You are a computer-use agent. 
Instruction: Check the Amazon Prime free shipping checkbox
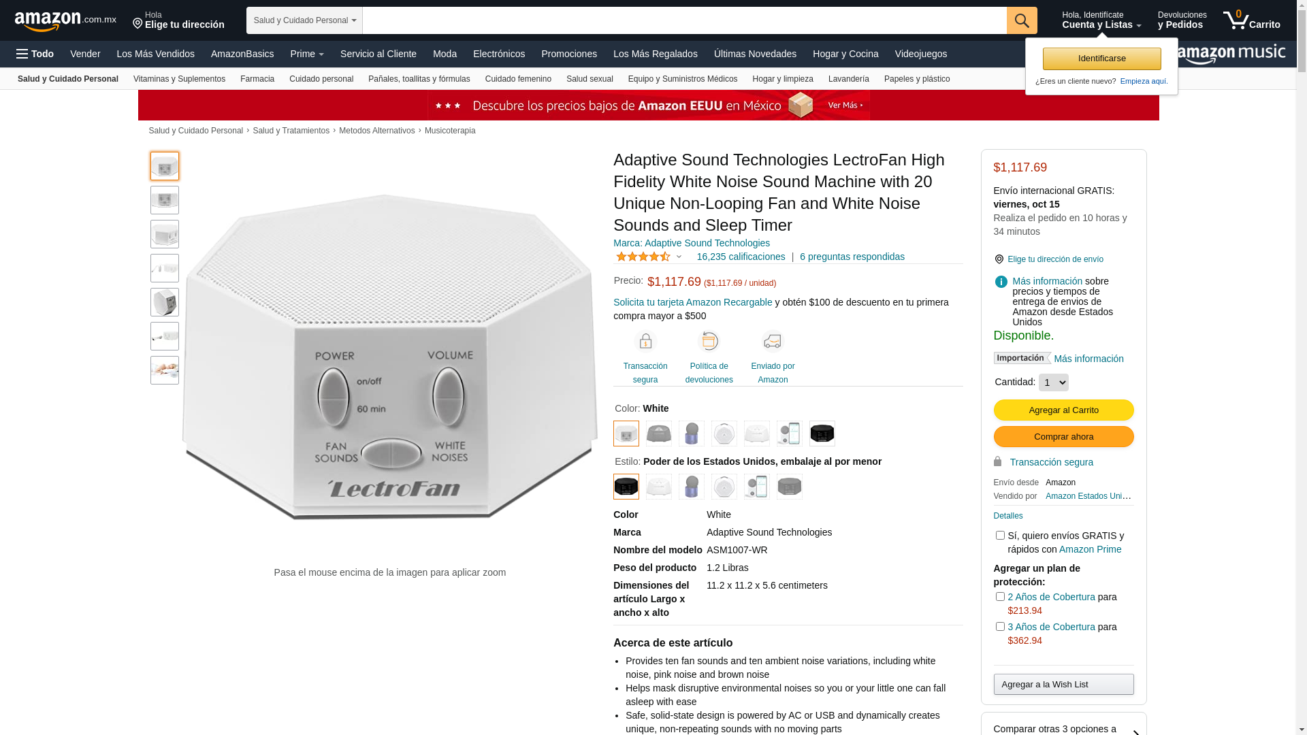click(999, 536)
